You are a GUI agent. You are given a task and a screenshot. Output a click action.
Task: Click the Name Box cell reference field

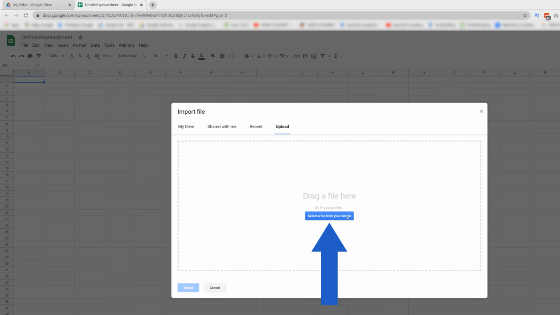click(13, 65)
